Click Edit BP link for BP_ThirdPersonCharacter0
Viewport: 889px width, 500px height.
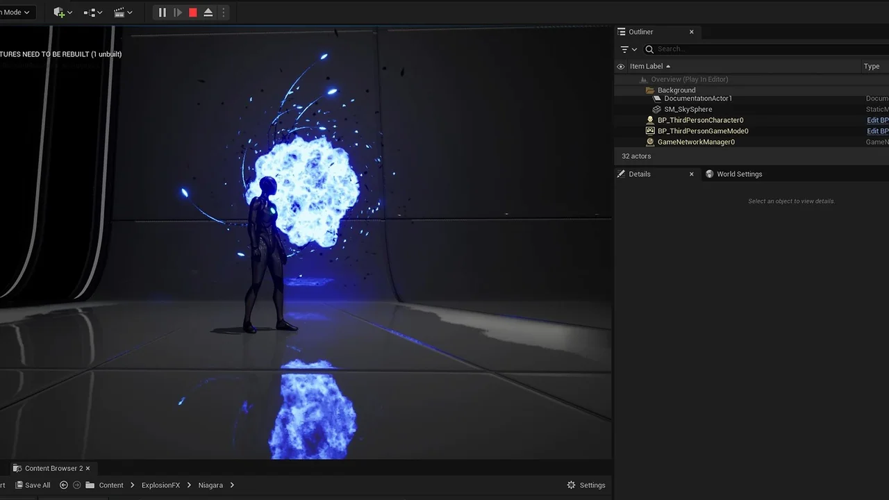[x=877, y=120]
